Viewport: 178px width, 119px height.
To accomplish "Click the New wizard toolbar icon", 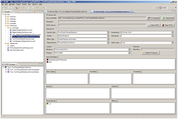I will pyautogui.click(x=4, y=8).
